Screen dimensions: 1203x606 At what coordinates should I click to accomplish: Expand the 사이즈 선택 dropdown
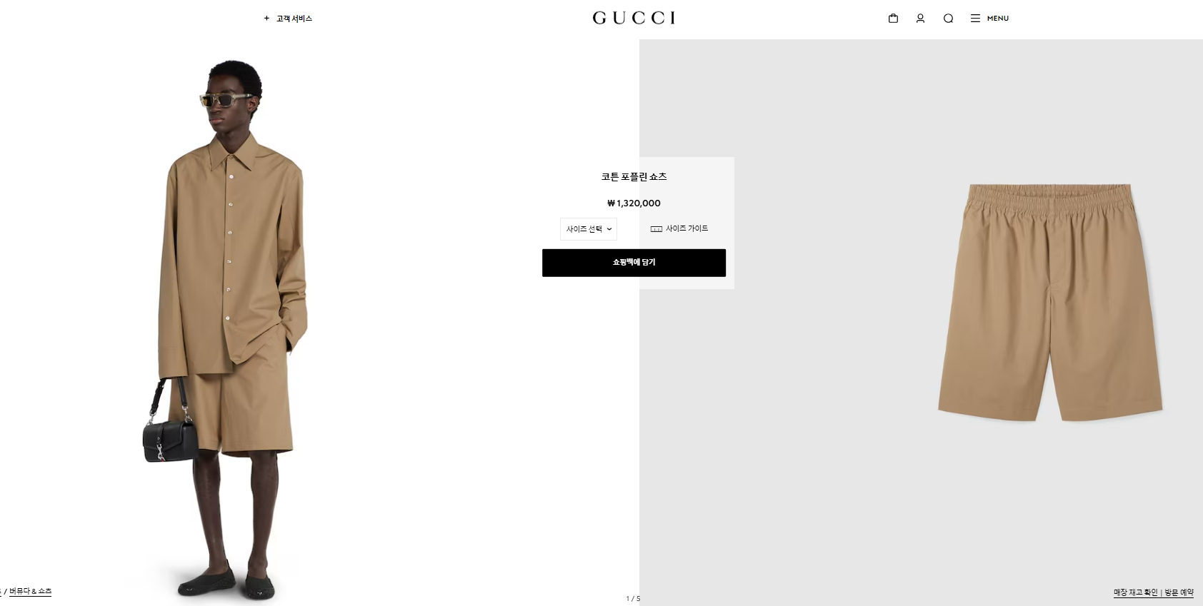[x=589, y=229]
